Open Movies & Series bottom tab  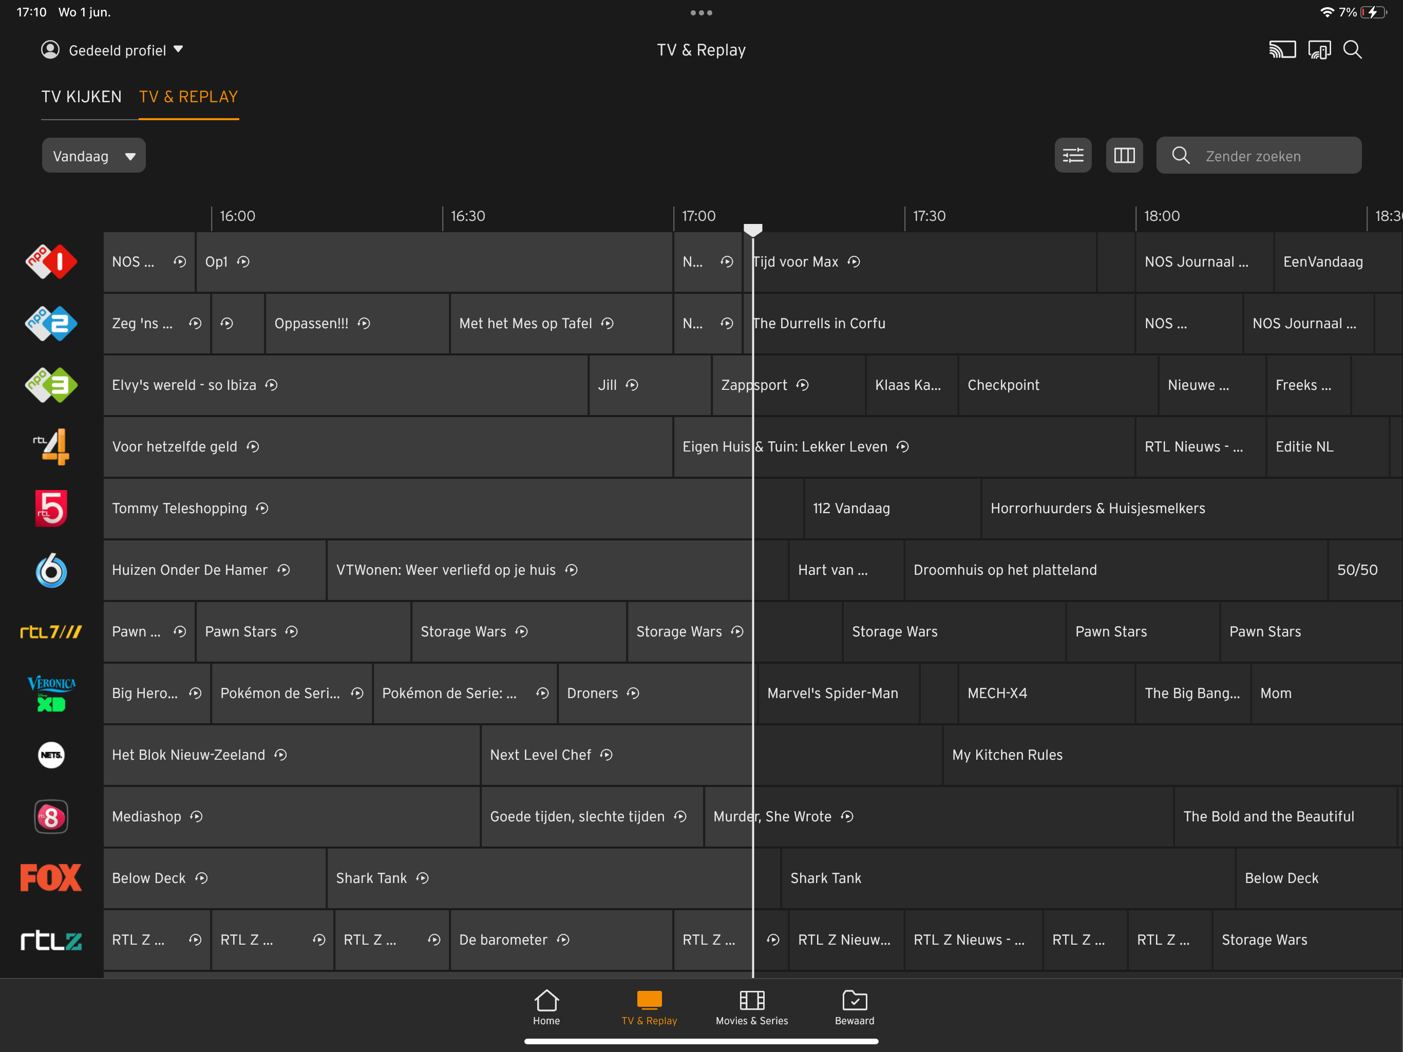752,1007
